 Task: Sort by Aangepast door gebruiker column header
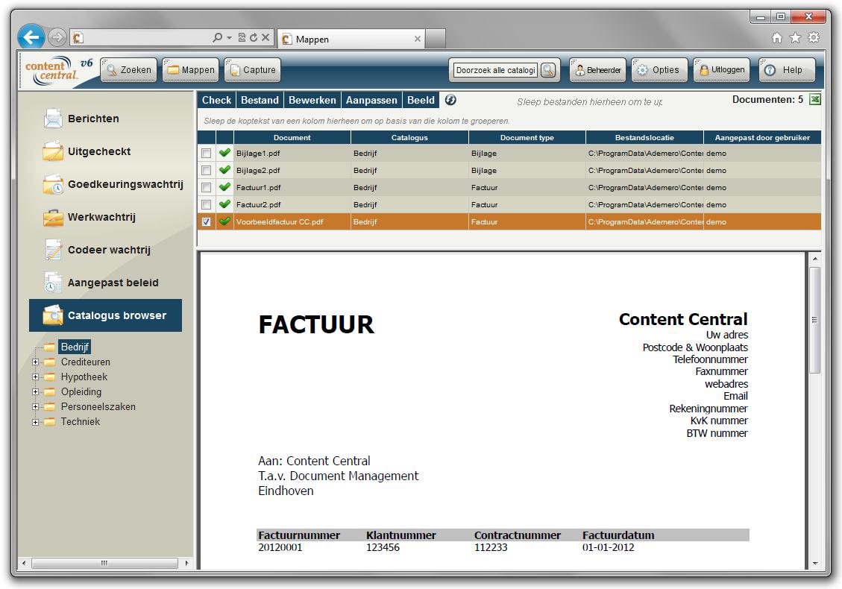click(x=762, y=137)
